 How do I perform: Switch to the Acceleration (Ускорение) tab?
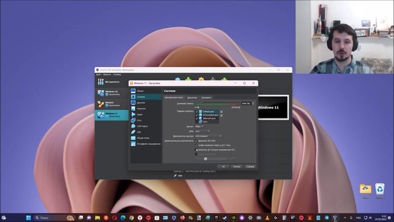click(206, 97)
